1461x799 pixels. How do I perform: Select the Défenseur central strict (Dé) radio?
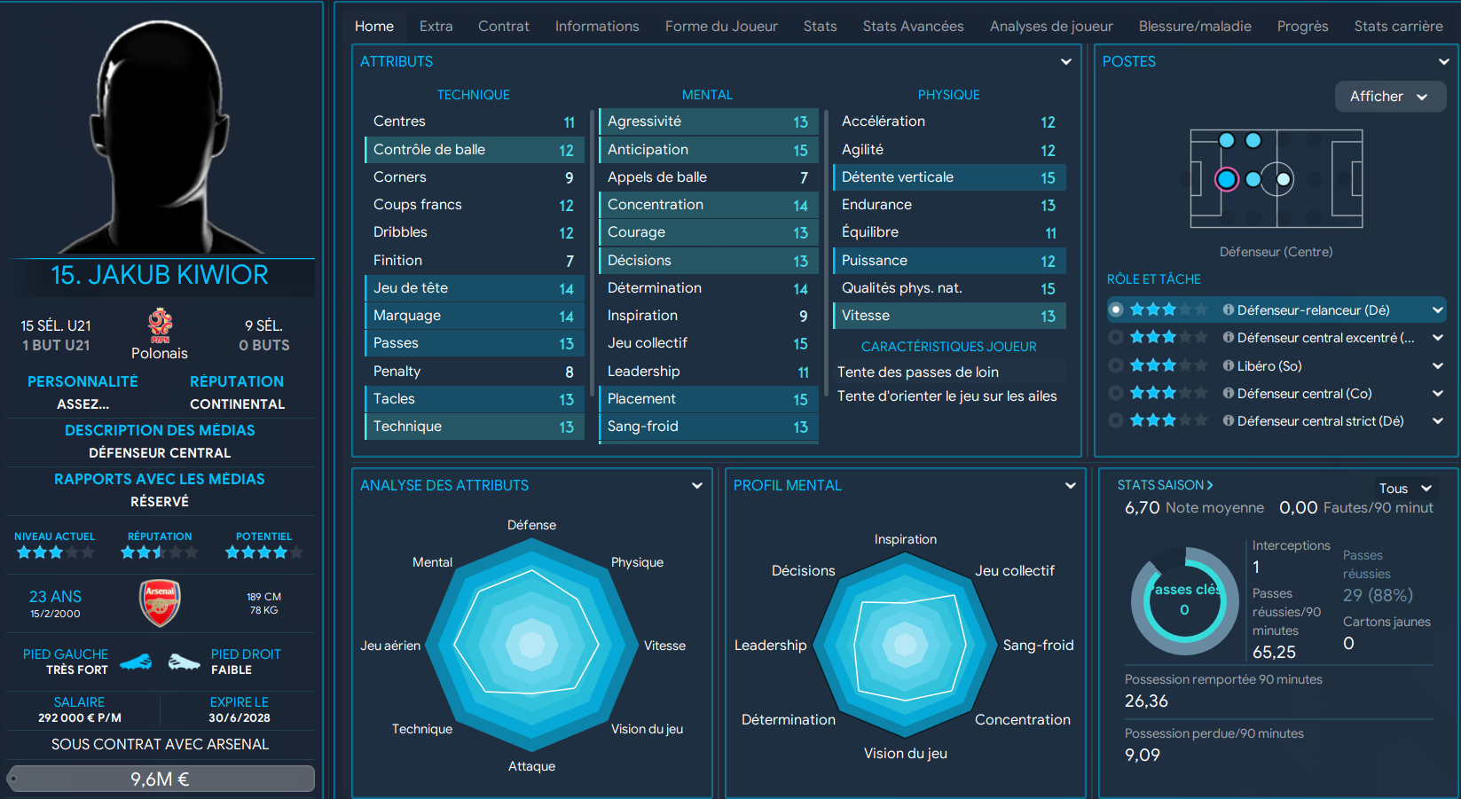pyautogui.click(x=1116, y=420)
